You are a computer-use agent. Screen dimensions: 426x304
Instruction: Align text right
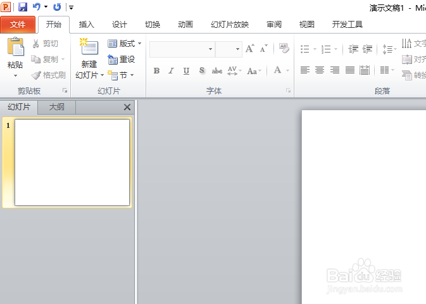[x=335, y=70]
